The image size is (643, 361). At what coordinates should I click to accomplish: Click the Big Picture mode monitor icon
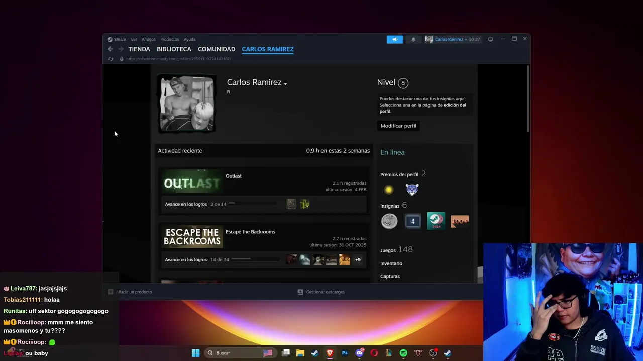tap(491, 39)
